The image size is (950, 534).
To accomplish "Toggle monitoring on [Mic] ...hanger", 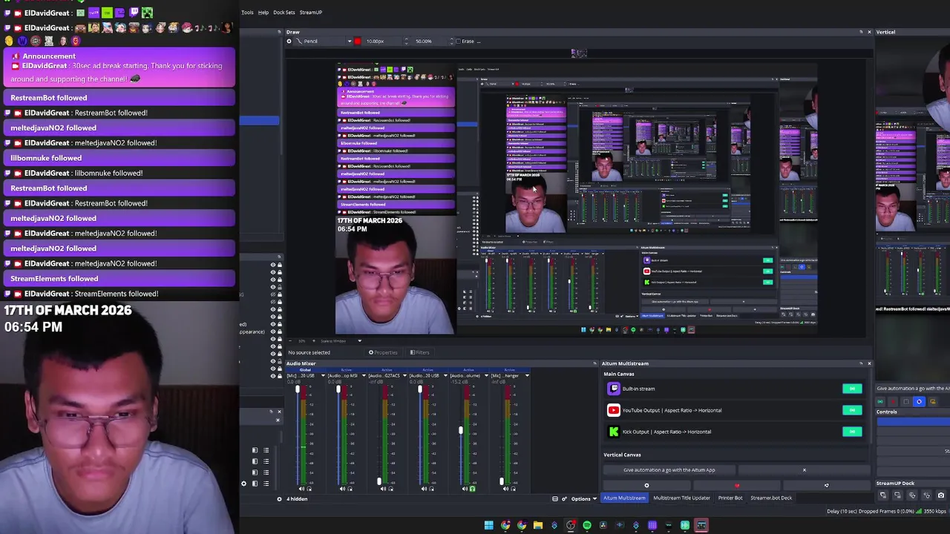I will (x=514, y=489).
